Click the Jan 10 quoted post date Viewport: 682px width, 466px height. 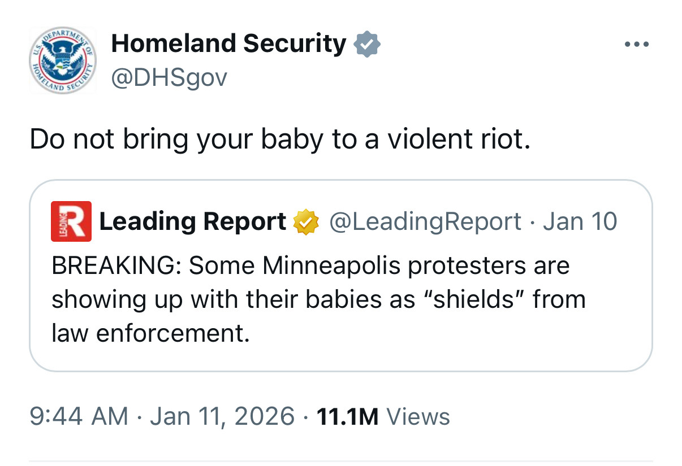coord(580,222)
